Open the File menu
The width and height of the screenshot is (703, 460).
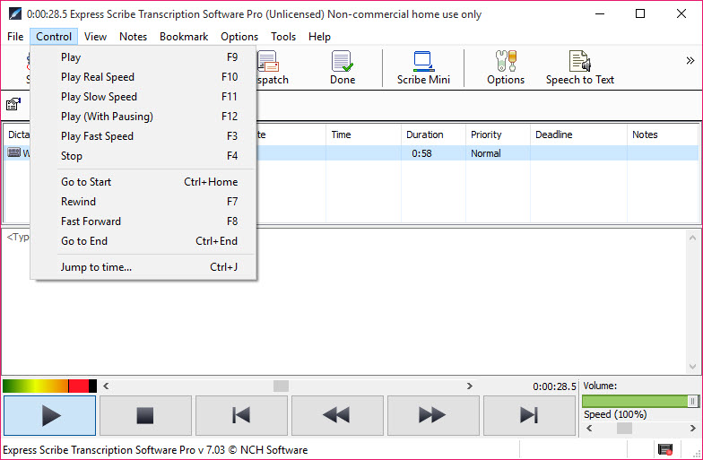click(15, 37)
